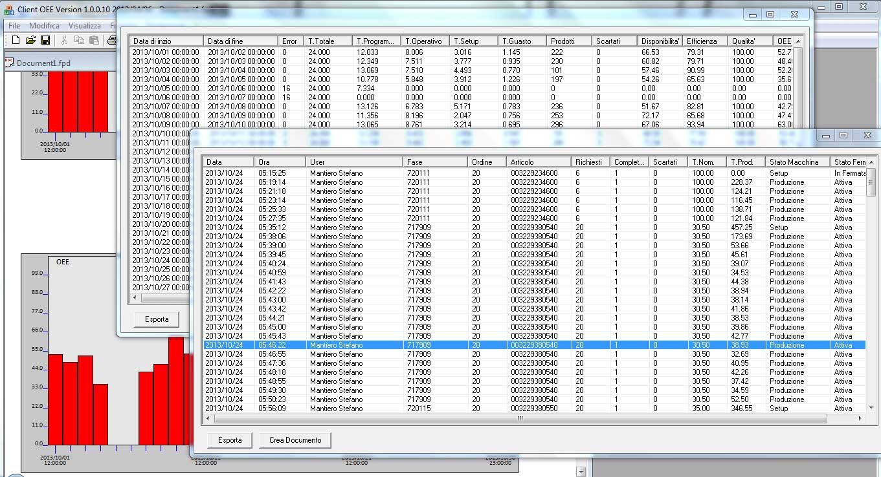Click the Fase column header
Image resolution: width=881 pixels, height=477 pixels.
[435, 162]
